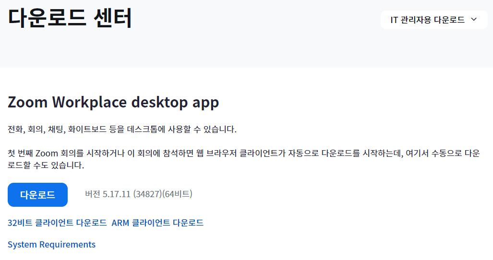The width and height of the screenshot is (493, 260).
Task: Click the chevron arrow beside IT 관리자용 다운로드
Action: [474, 20]
